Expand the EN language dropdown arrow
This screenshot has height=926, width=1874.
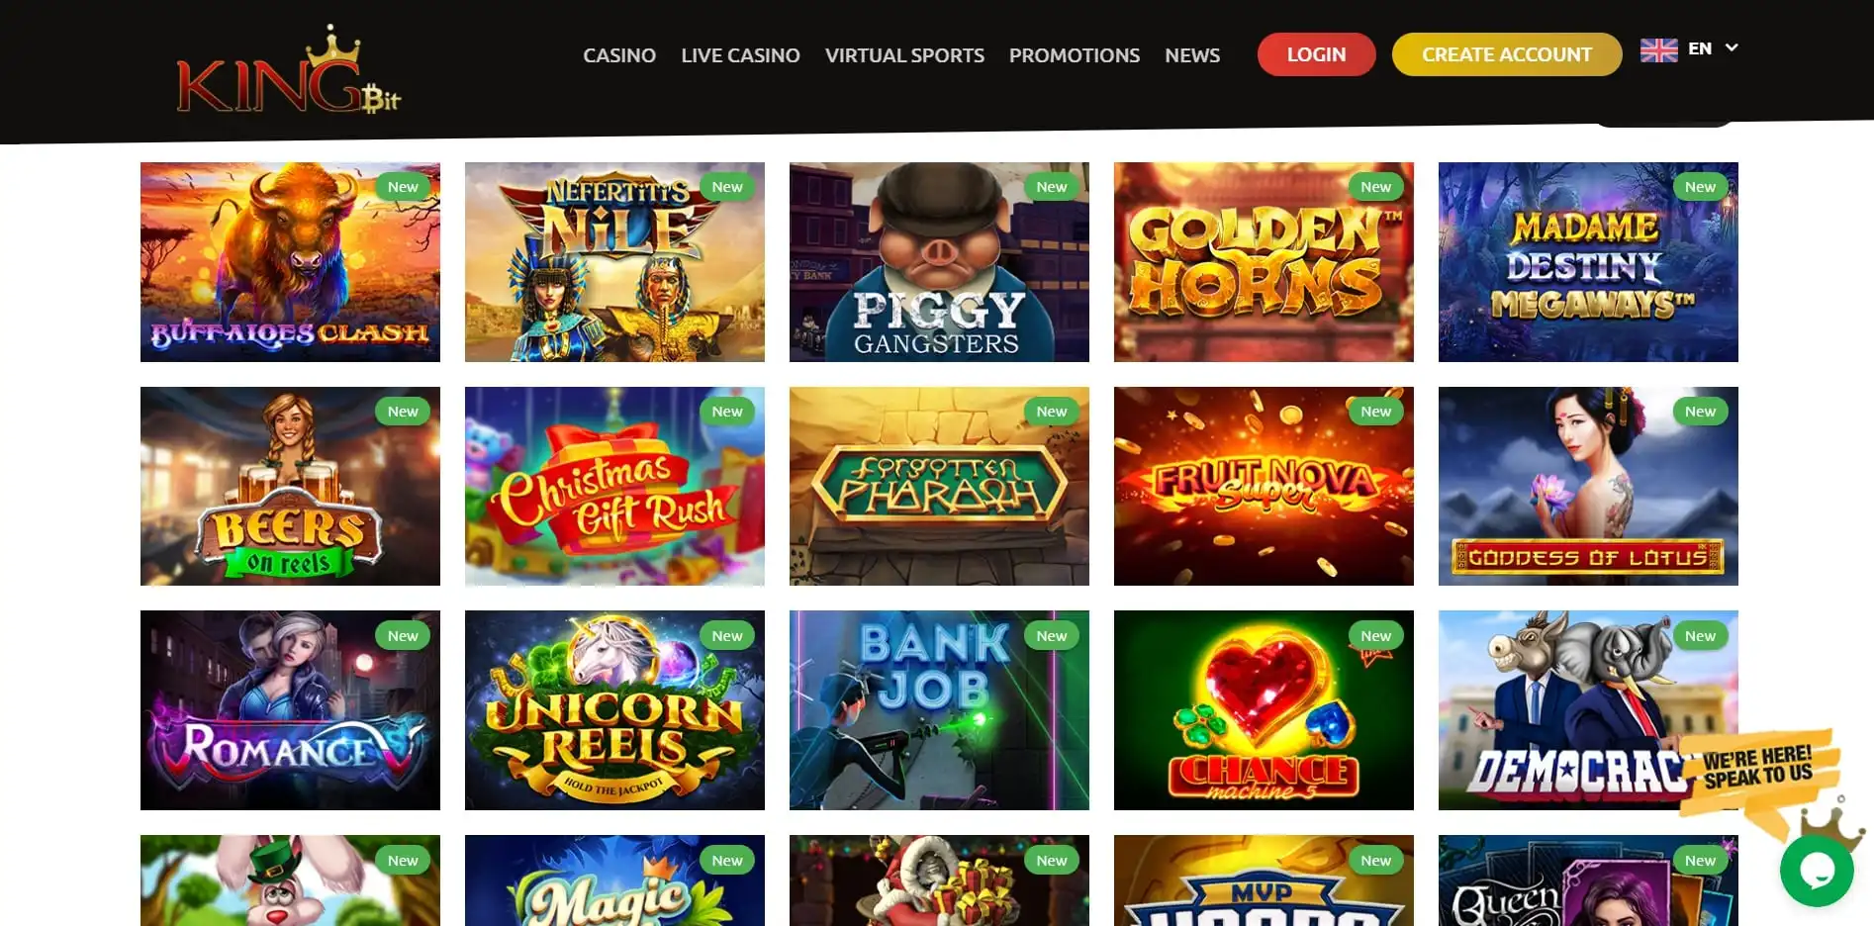click(x=1732, y=47)
